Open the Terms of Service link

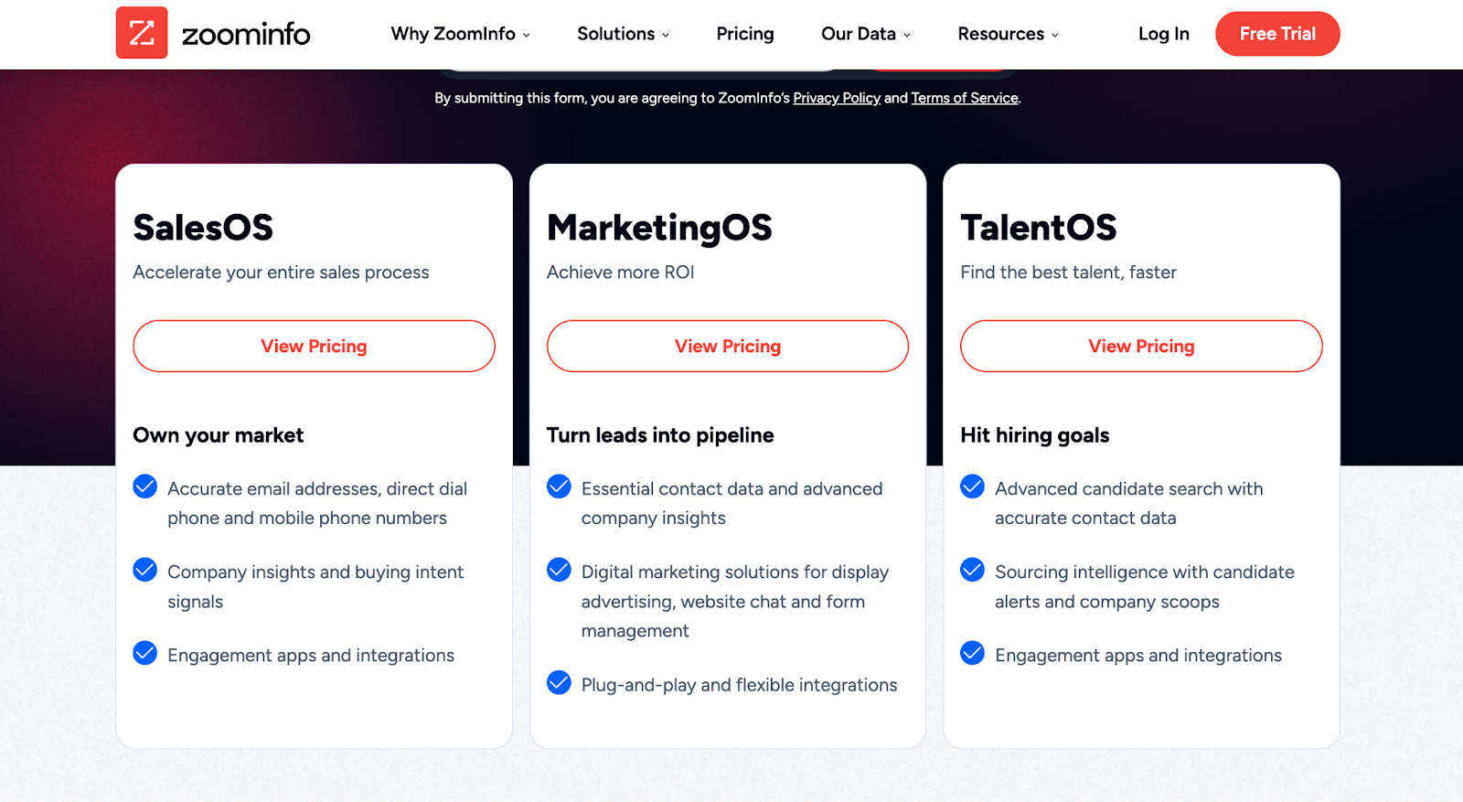point(964,98)
